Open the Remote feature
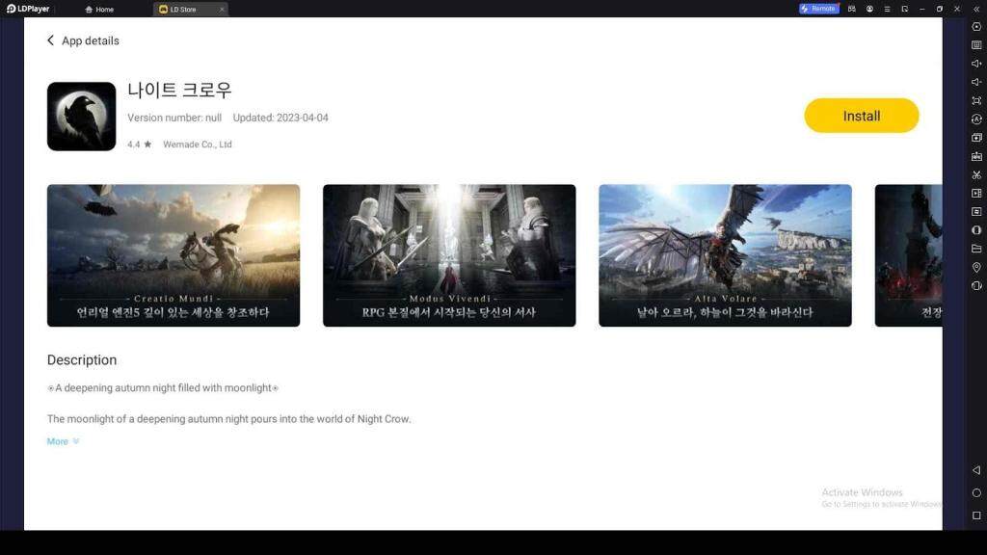 click(x=818, y=9)
